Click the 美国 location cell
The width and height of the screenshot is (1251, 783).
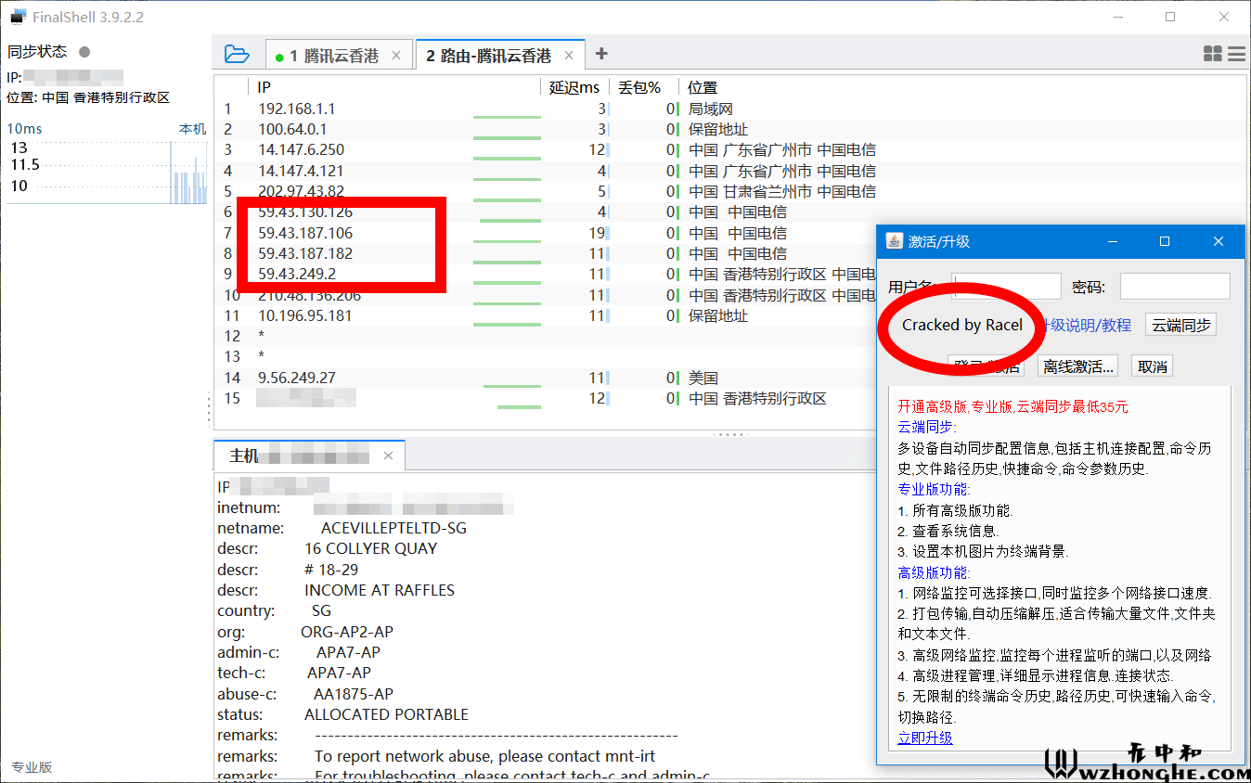703,378
